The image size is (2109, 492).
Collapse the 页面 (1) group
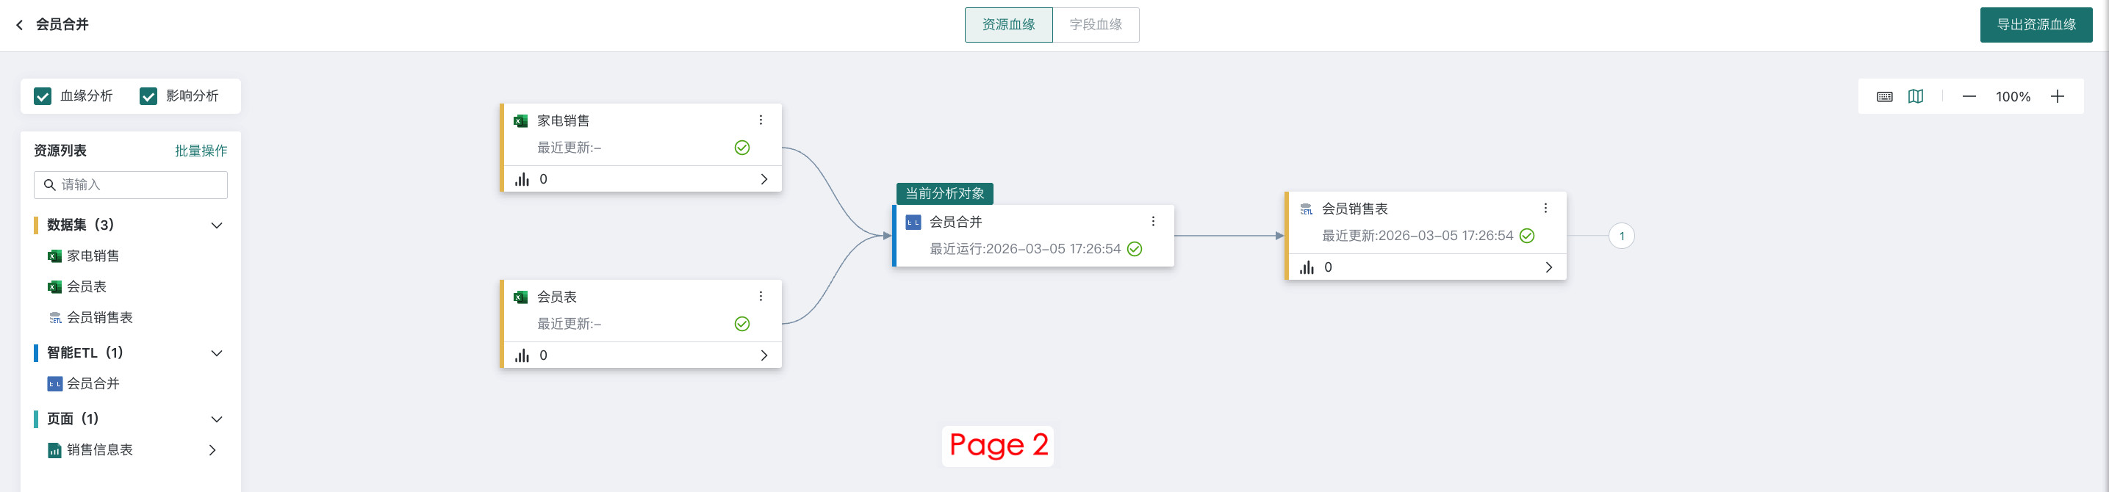point(217,419)
